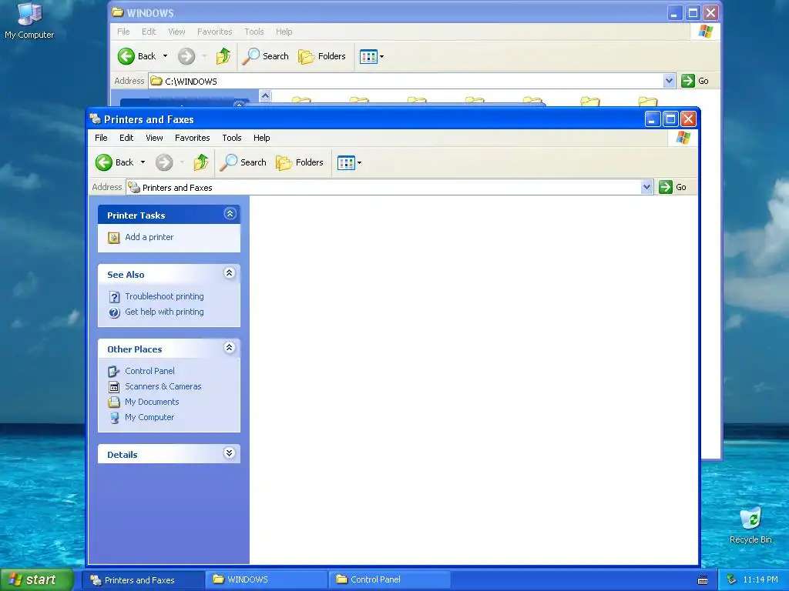The image size is (789, 591).
Task: Open Help menu in Printers and Faxes
Action: point(262,138)
